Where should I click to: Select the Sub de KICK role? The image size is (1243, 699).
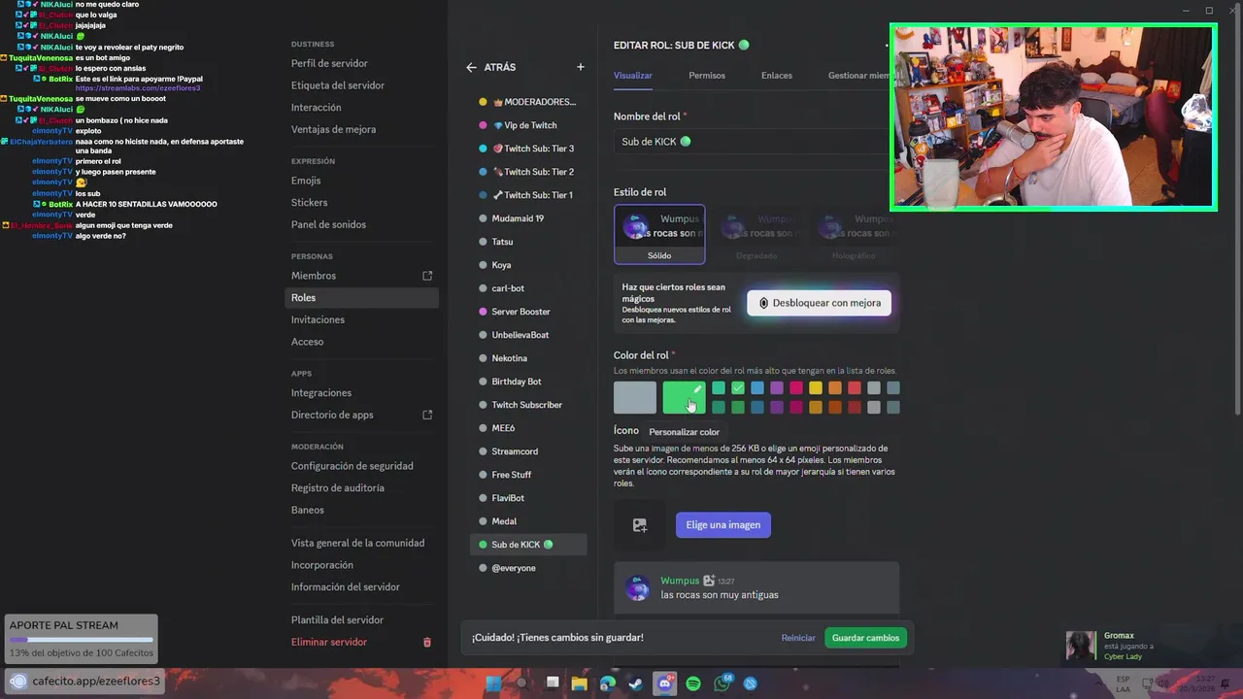(528, 545)
